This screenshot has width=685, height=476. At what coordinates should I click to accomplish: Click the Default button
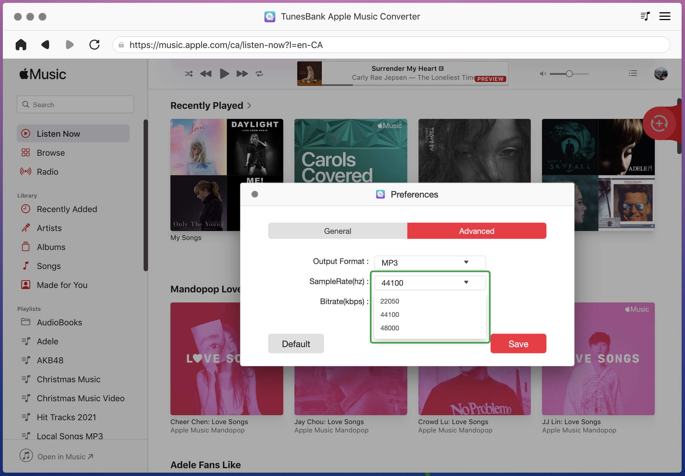[296, 344]
